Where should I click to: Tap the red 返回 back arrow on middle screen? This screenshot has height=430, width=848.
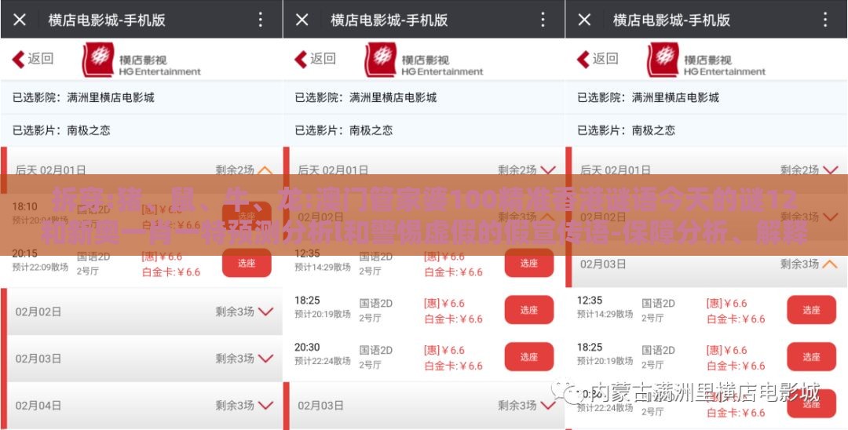click(x=316, y=59)
